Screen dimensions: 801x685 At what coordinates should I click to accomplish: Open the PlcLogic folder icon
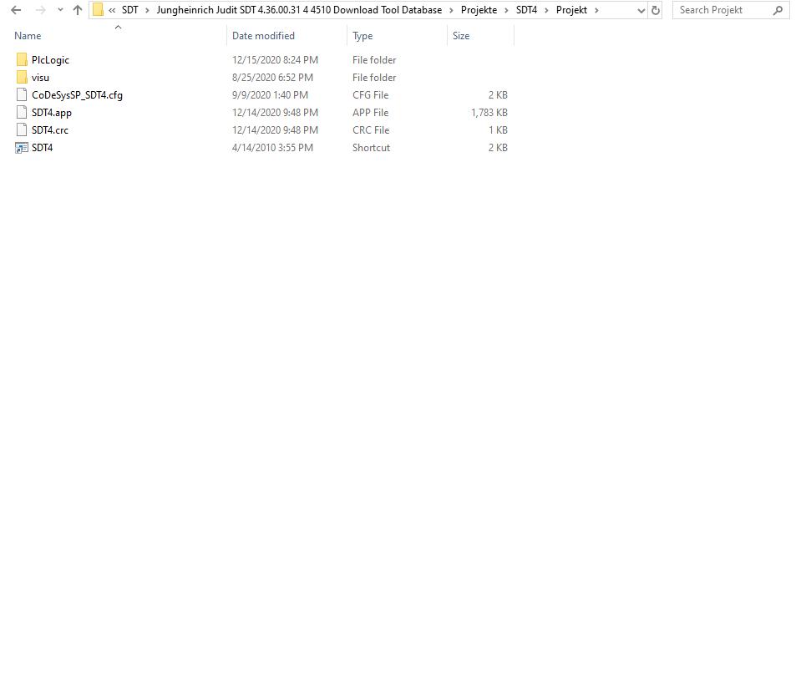21,59
